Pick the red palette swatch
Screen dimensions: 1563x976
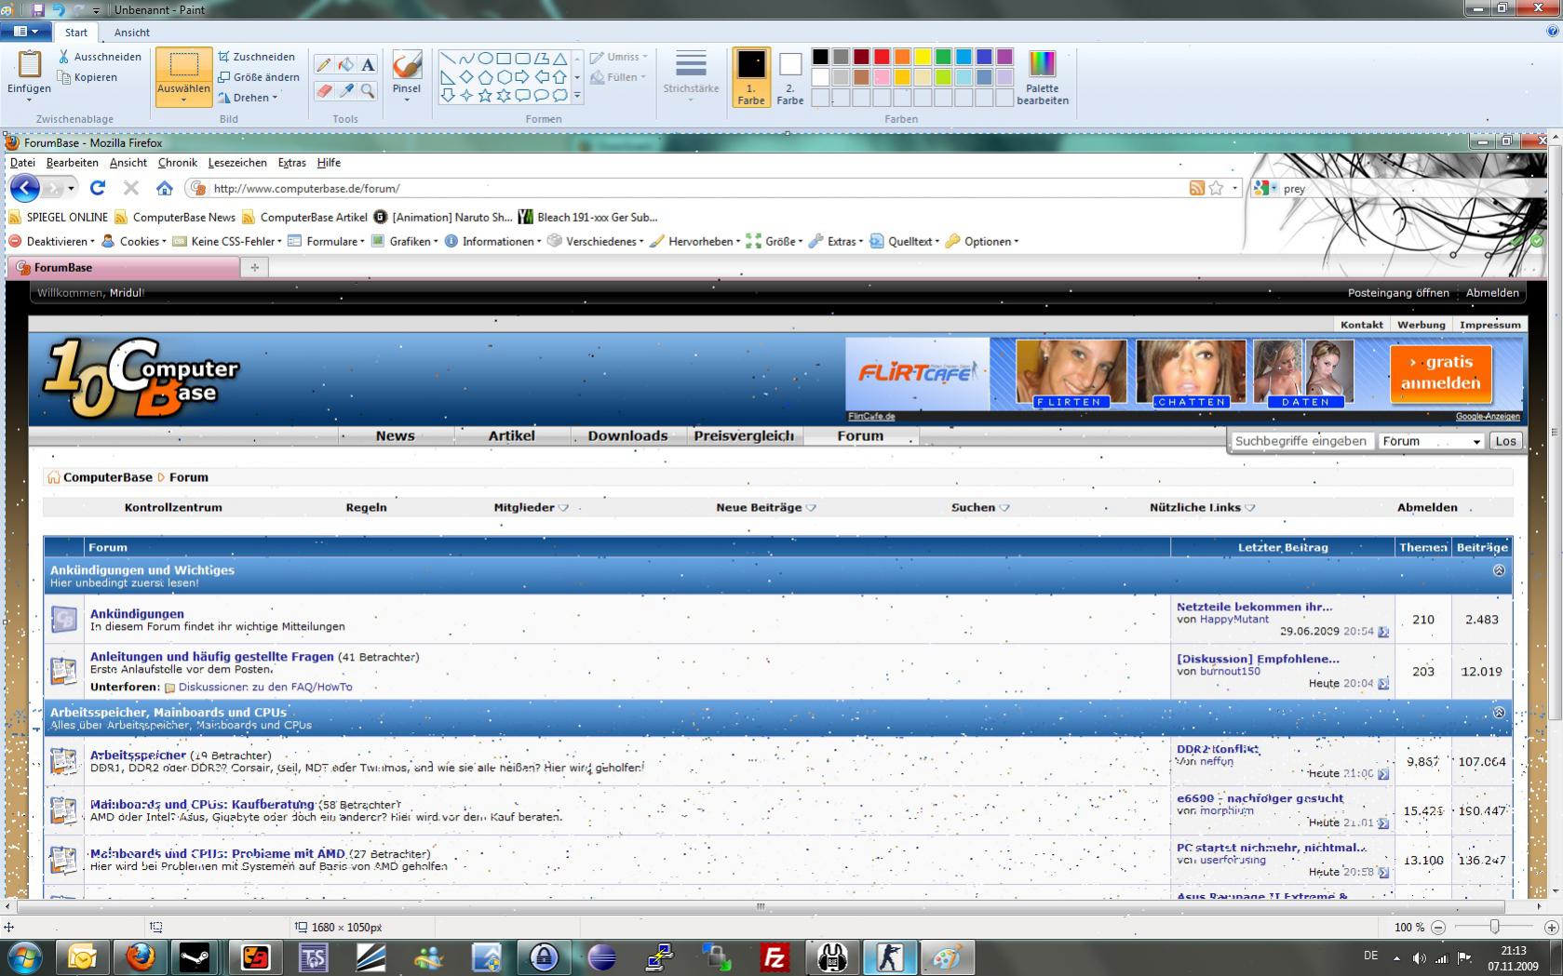point(882,57)
